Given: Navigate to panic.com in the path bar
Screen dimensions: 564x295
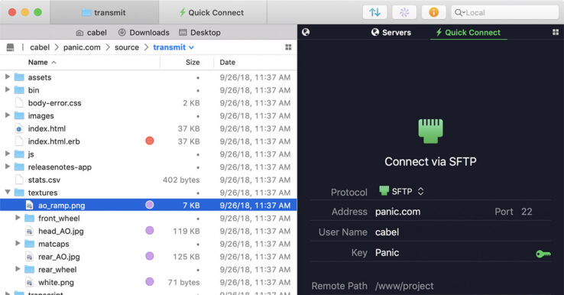Looking at the screenshot, I should click(82, 47).
